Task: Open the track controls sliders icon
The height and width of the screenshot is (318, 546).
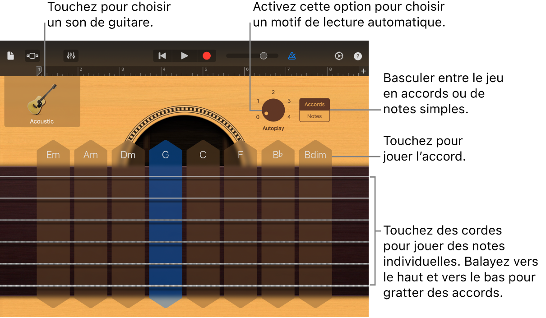Action: (x=71, y=55)
